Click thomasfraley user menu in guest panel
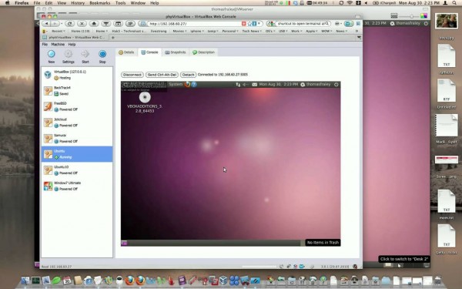Viewport: 462px width, 289px height. tap(315, 84)
